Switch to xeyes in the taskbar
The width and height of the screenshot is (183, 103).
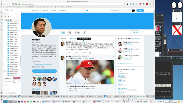click(116, 102)
